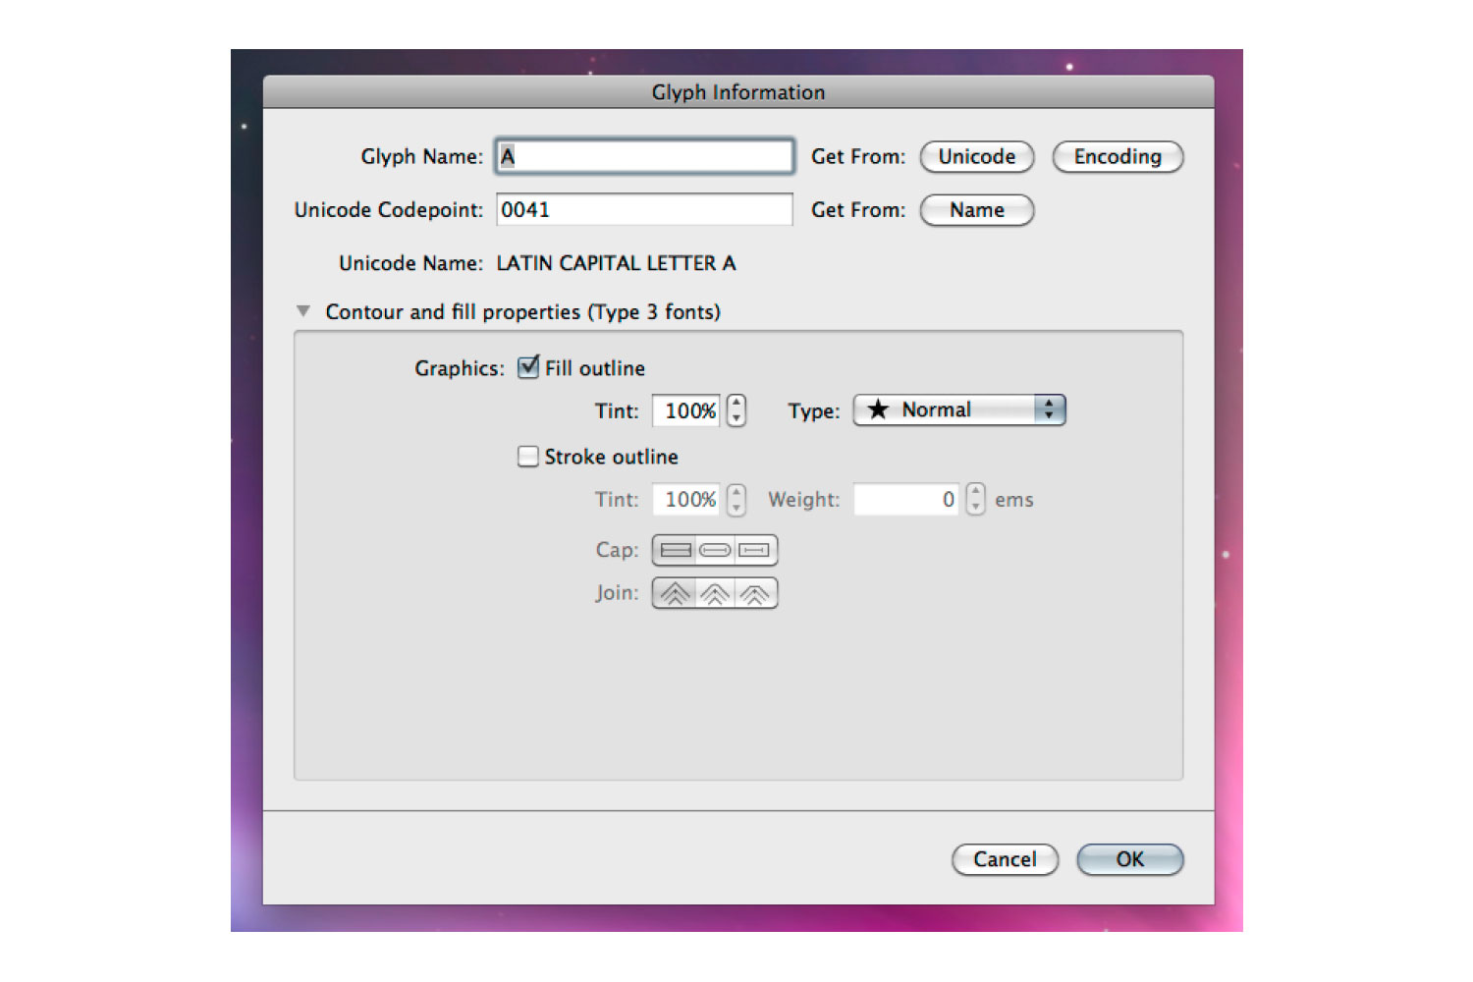Enable the Stroke outline checkbox

(x=528, y=457)
